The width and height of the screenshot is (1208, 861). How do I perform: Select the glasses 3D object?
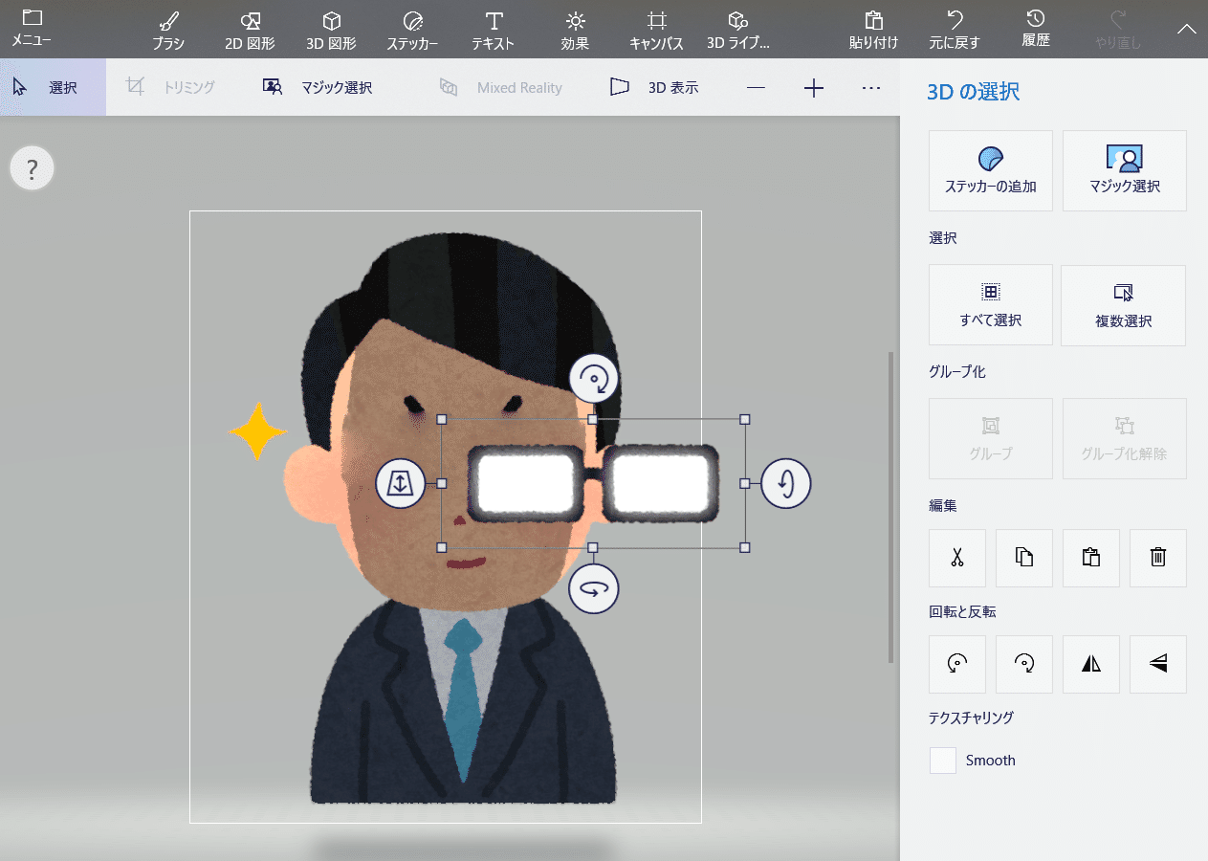593,484
